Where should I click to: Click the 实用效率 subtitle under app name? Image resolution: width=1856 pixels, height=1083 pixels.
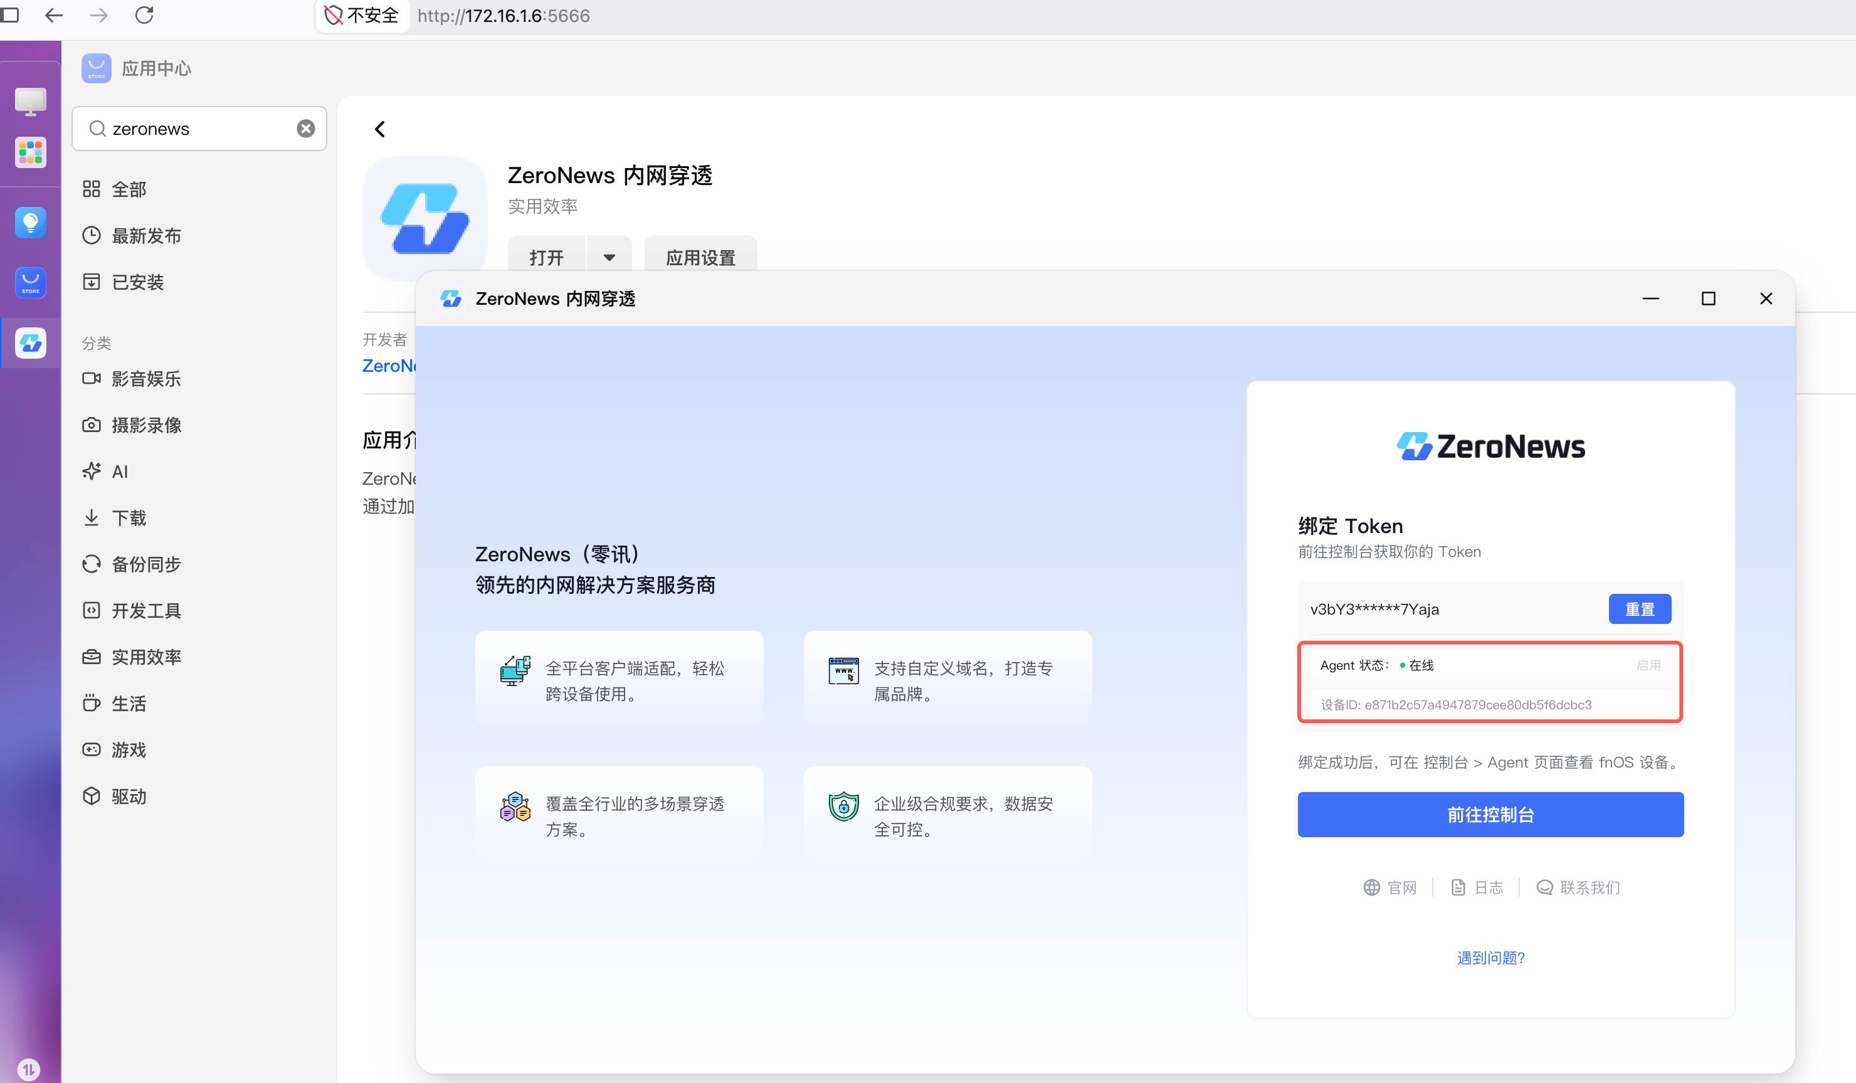tap(543, 206)
